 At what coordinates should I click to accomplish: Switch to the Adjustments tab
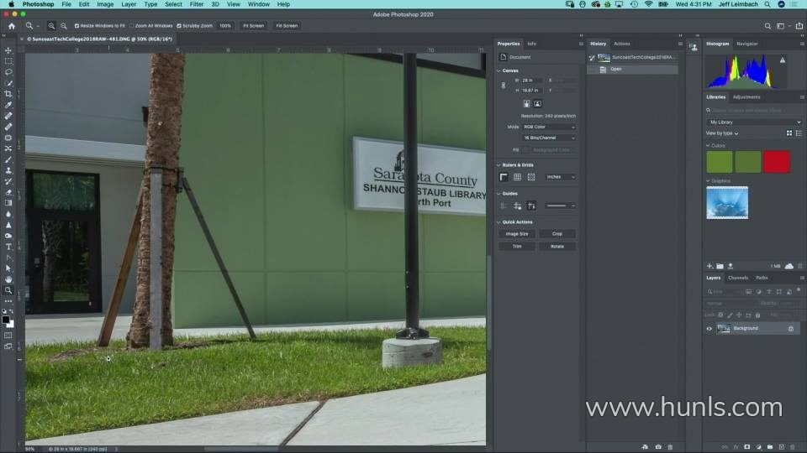746,96
